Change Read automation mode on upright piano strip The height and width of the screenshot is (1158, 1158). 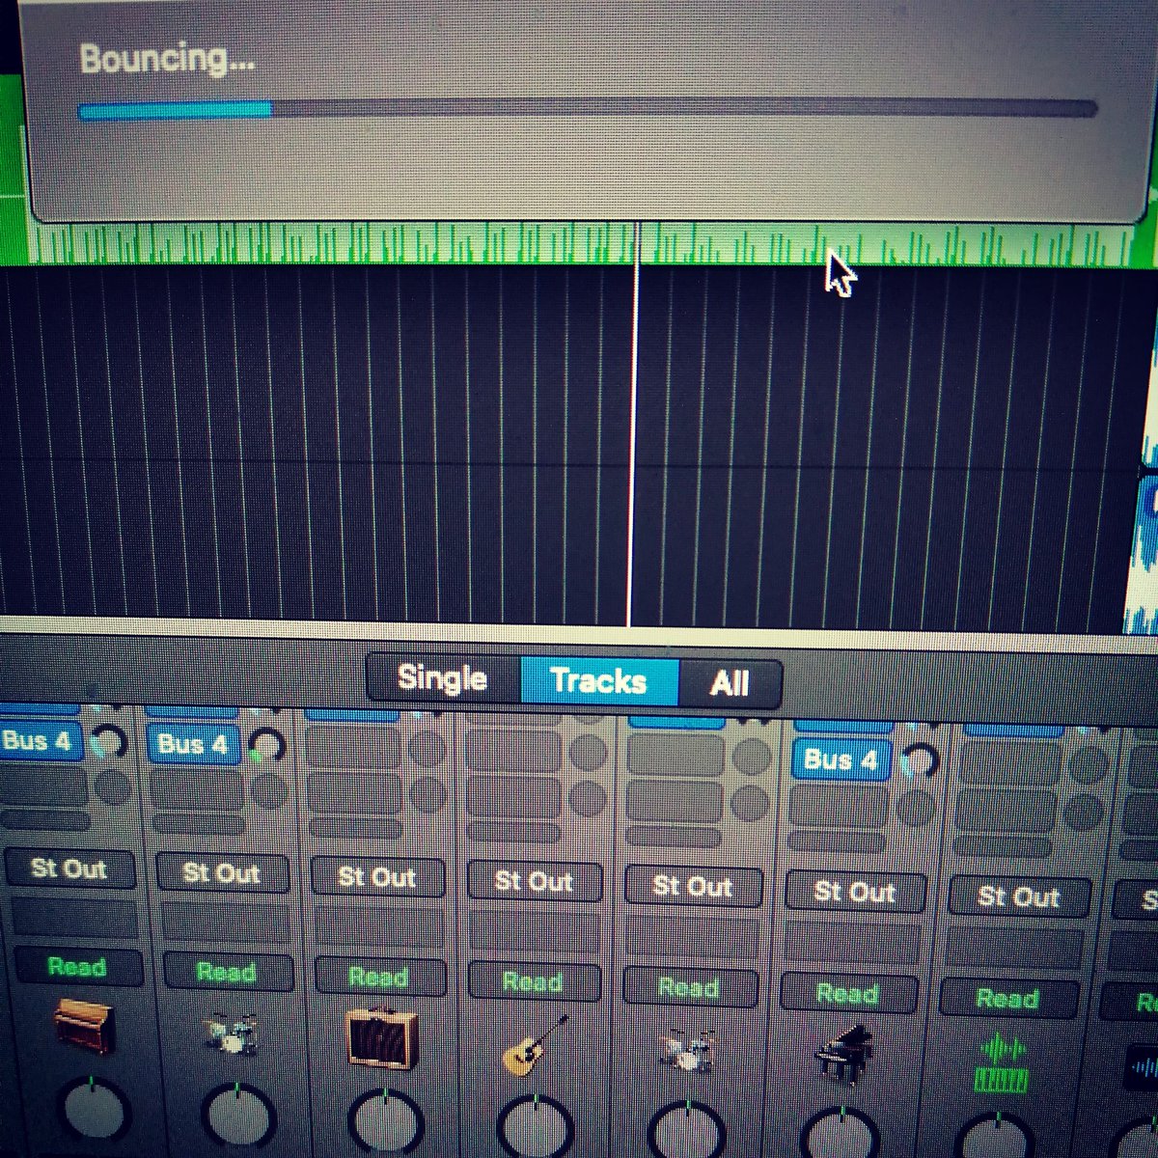(76, 966)
